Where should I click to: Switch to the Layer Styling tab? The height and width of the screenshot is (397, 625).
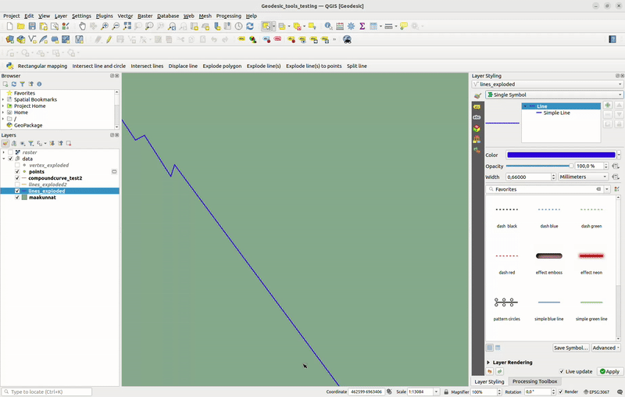(x=489, y=381)
